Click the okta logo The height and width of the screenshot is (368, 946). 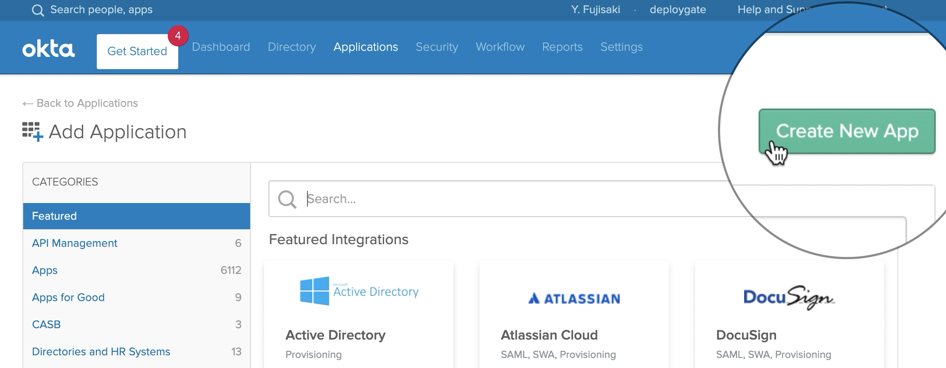(49, 49)
